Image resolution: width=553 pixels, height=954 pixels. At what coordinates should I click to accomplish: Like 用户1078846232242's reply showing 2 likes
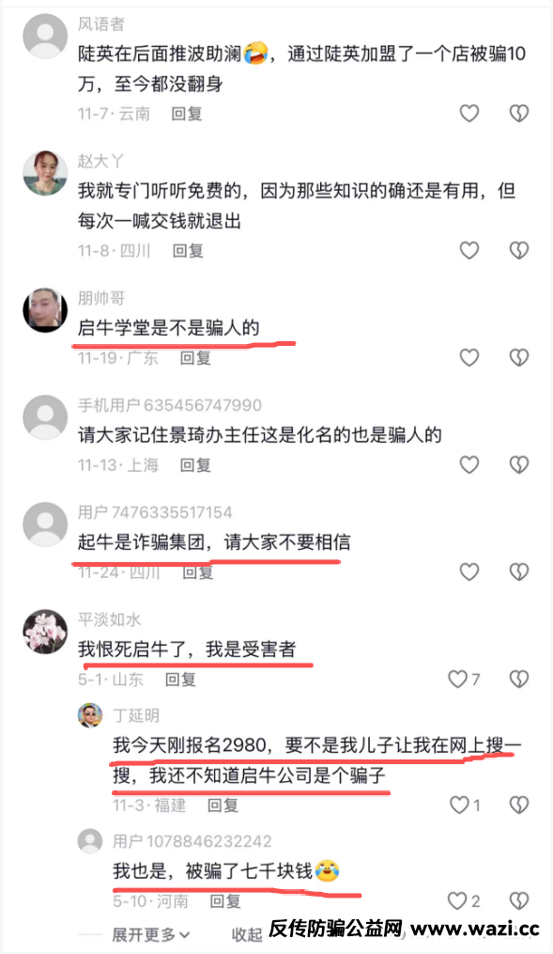coord(464,900)
